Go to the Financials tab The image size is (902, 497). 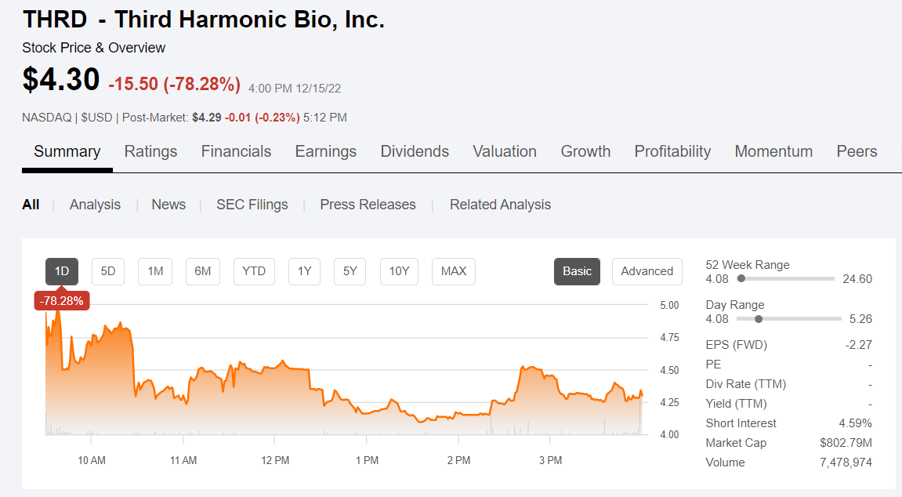pyautogui.click(x=236, y=151)
